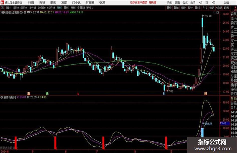Click the diamond icon at chart top-right

click(x=214, y=13)
